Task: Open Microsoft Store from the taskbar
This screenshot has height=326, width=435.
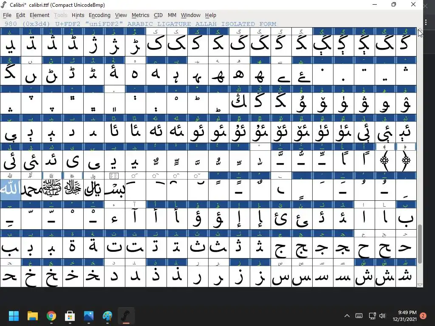Action: [70, 316]
